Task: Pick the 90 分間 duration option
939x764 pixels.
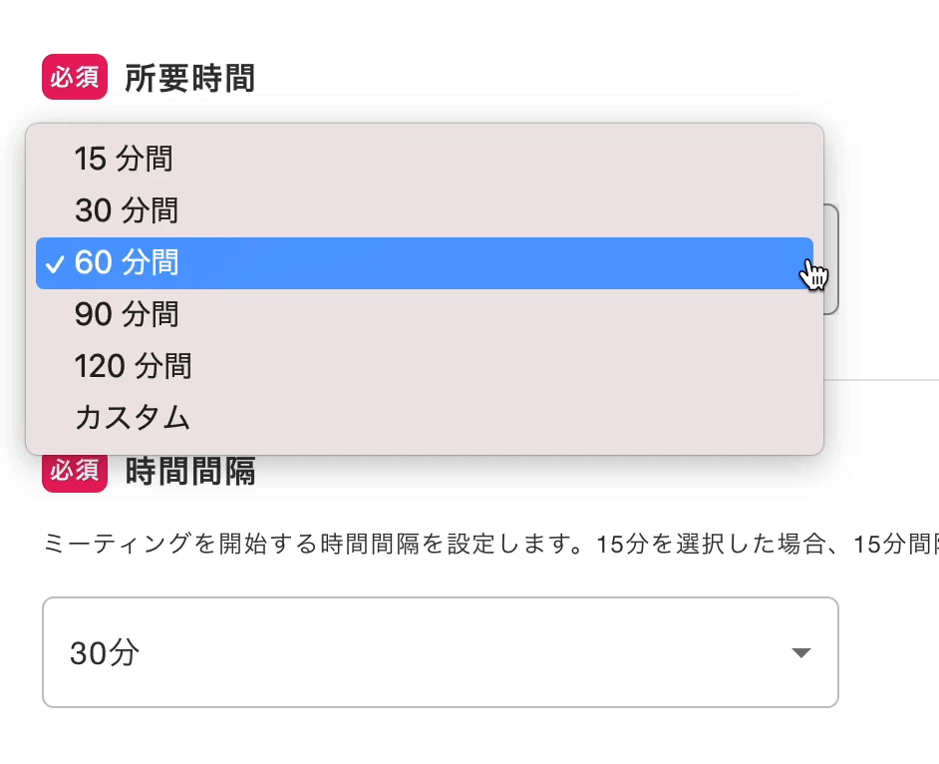Action: coord(127,314)
